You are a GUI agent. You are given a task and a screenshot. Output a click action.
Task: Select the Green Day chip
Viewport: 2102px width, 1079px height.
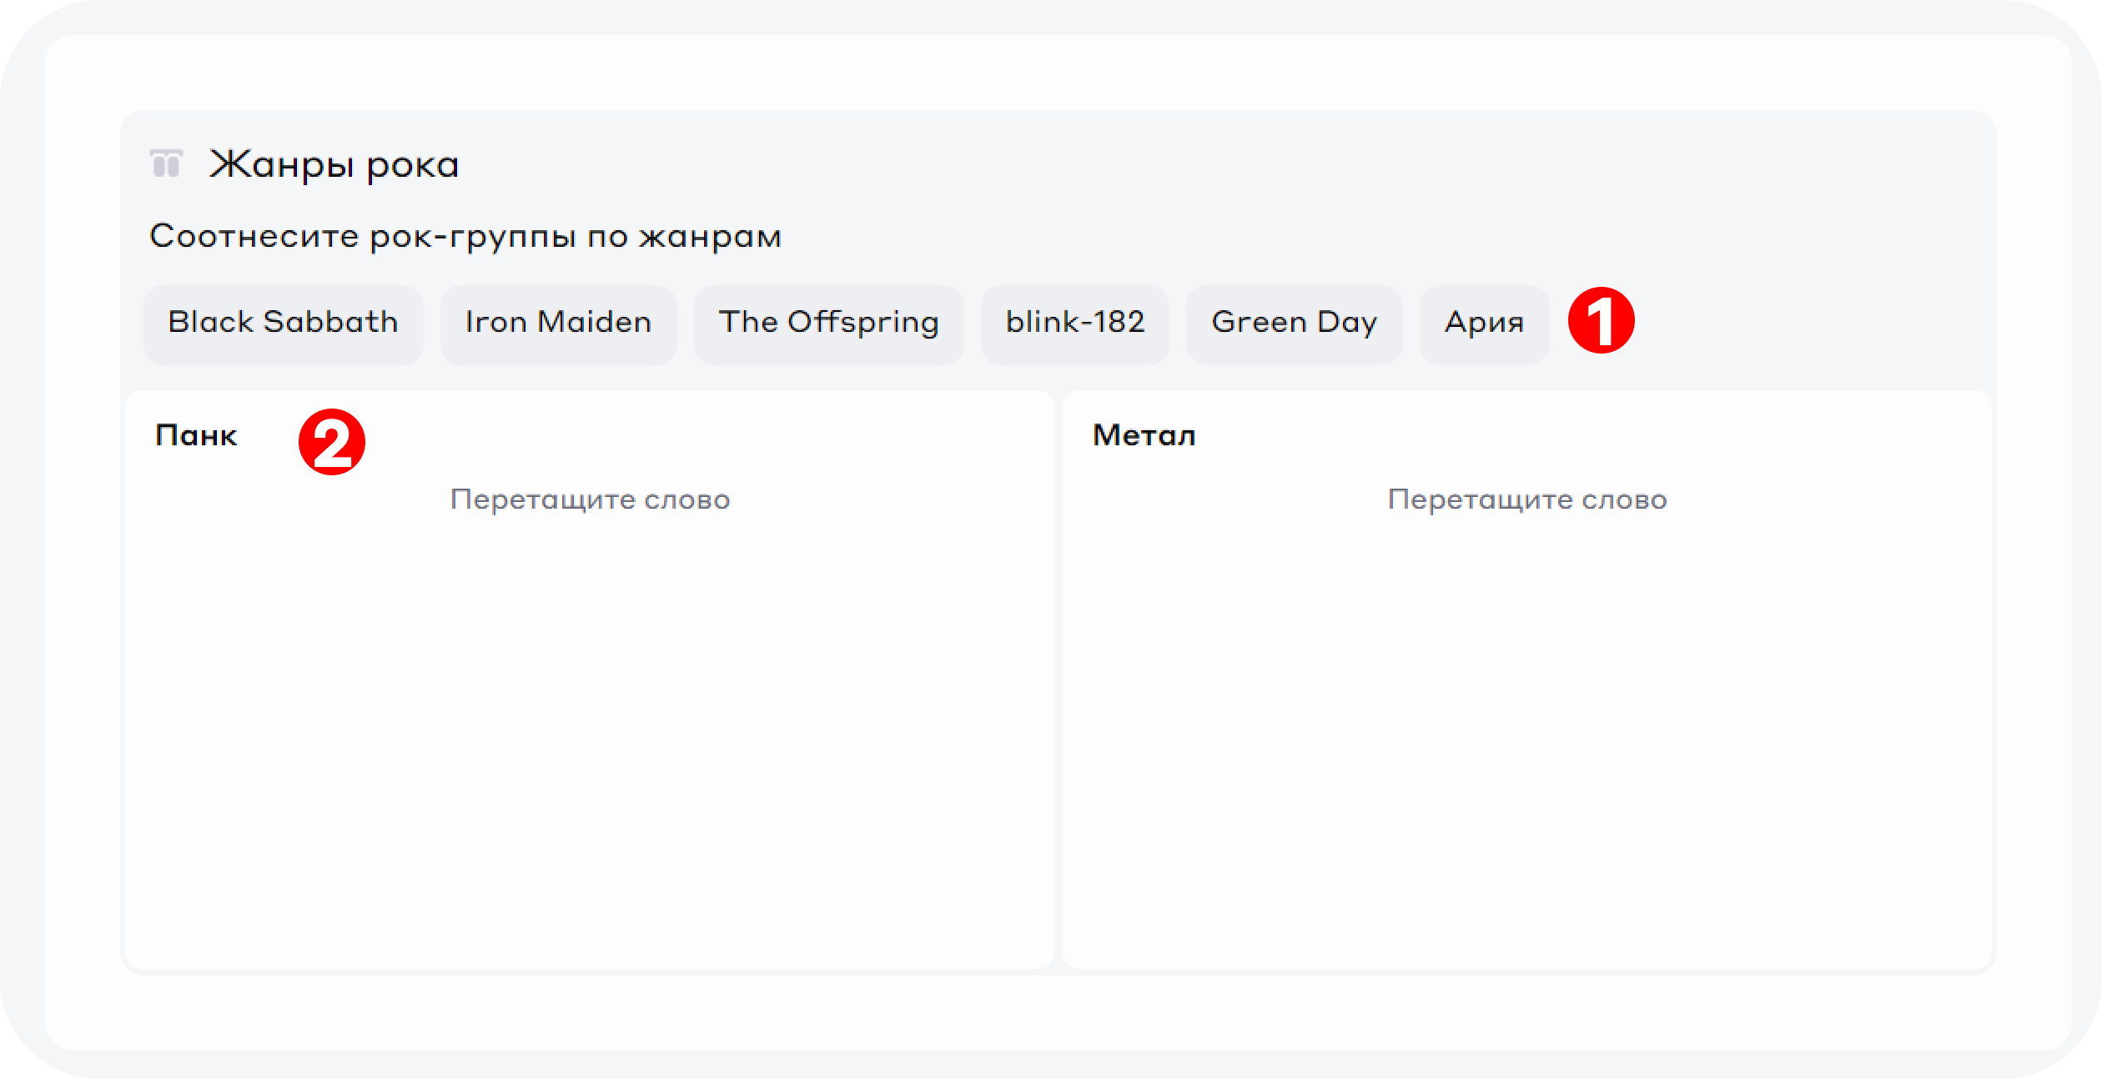pos(1294,323)
